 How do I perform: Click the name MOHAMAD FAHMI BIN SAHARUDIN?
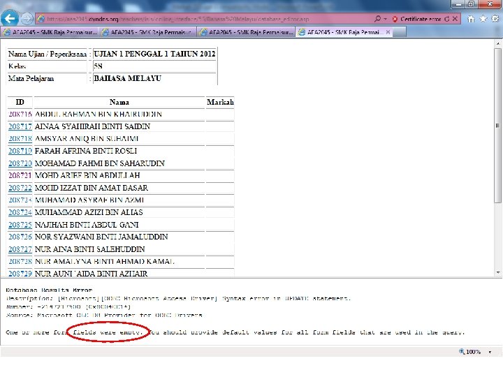pos(99,163)
